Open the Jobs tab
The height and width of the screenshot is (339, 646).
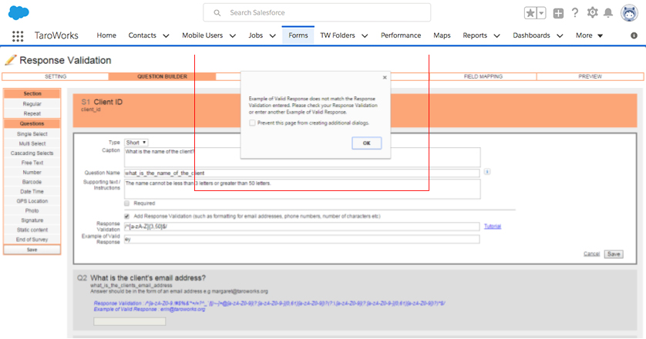[255, 35]
